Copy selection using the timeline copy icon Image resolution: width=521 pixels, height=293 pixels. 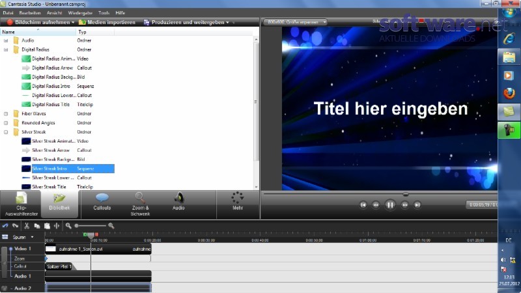click(37, 226)
